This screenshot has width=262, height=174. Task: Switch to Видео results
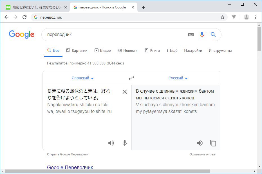(103, 50)
